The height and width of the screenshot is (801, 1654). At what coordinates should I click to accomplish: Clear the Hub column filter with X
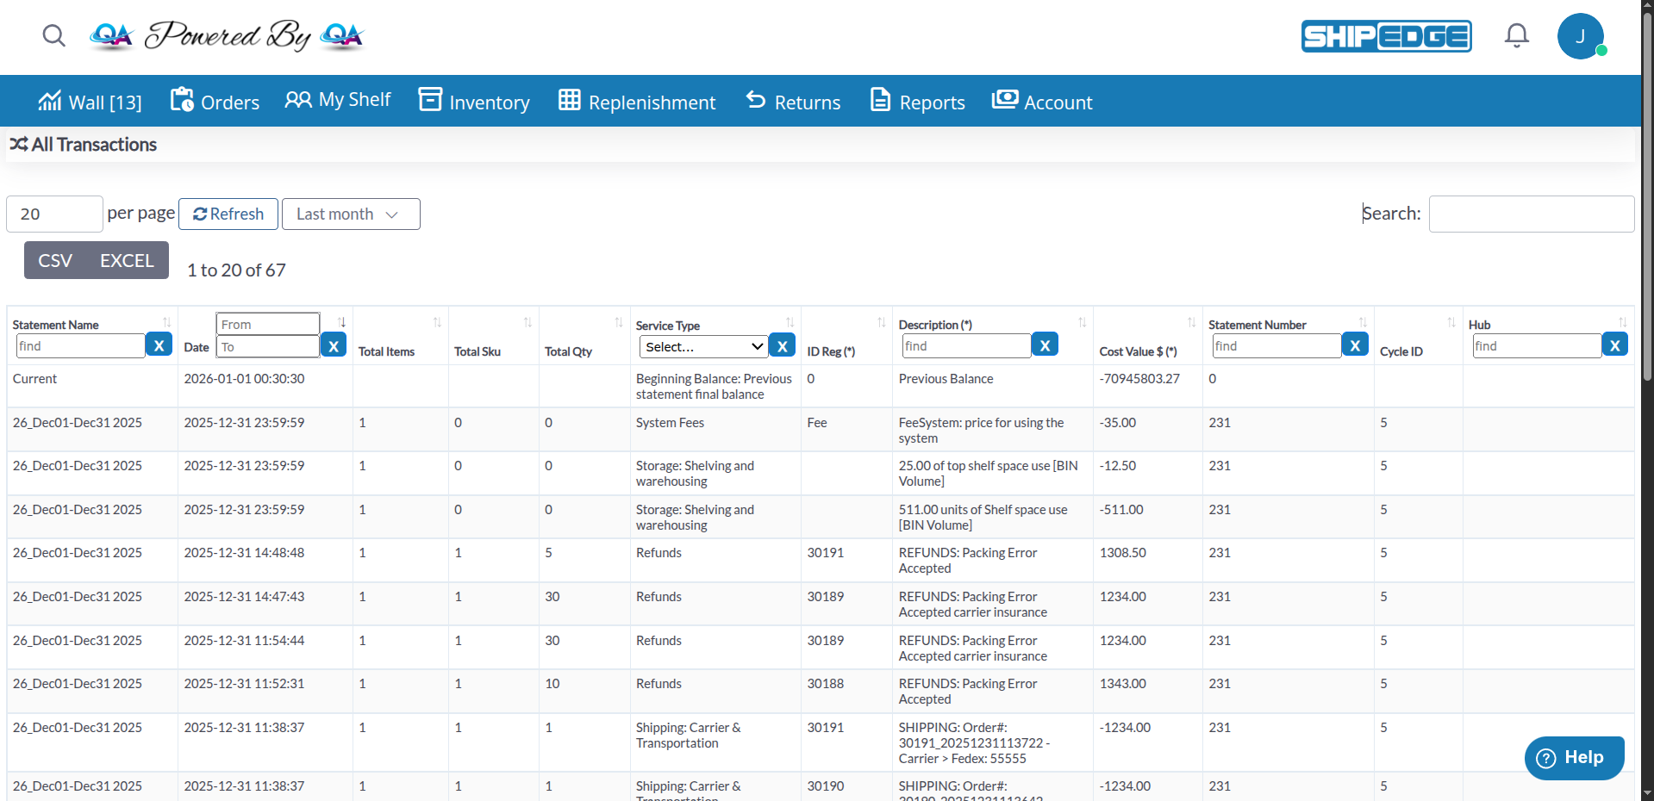(x=1615, y=345)
